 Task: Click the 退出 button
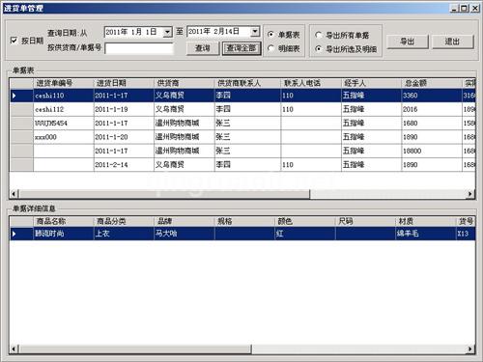point(452,42)
